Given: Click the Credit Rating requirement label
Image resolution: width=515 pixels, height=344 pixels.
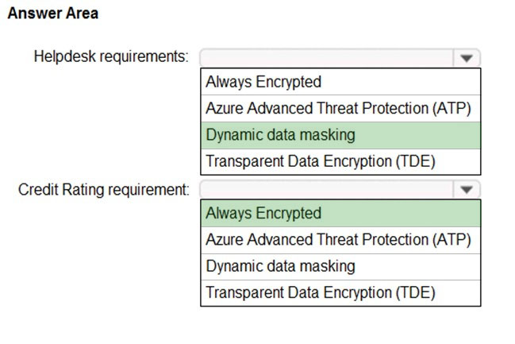Looking at the screenshot, I should [104, 190].
